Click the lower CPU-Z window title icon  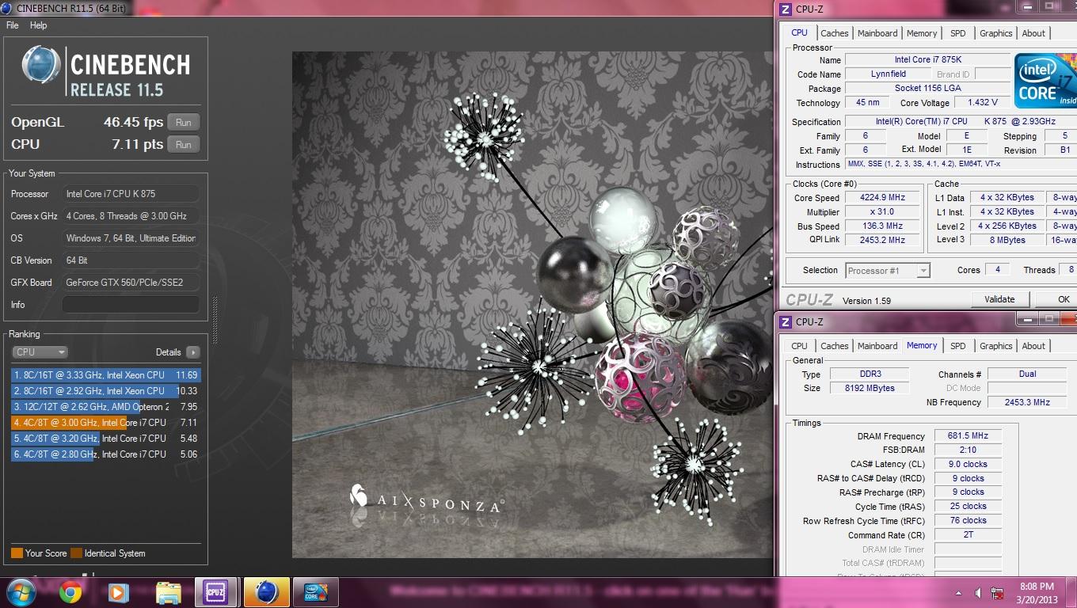coord(786,322)
